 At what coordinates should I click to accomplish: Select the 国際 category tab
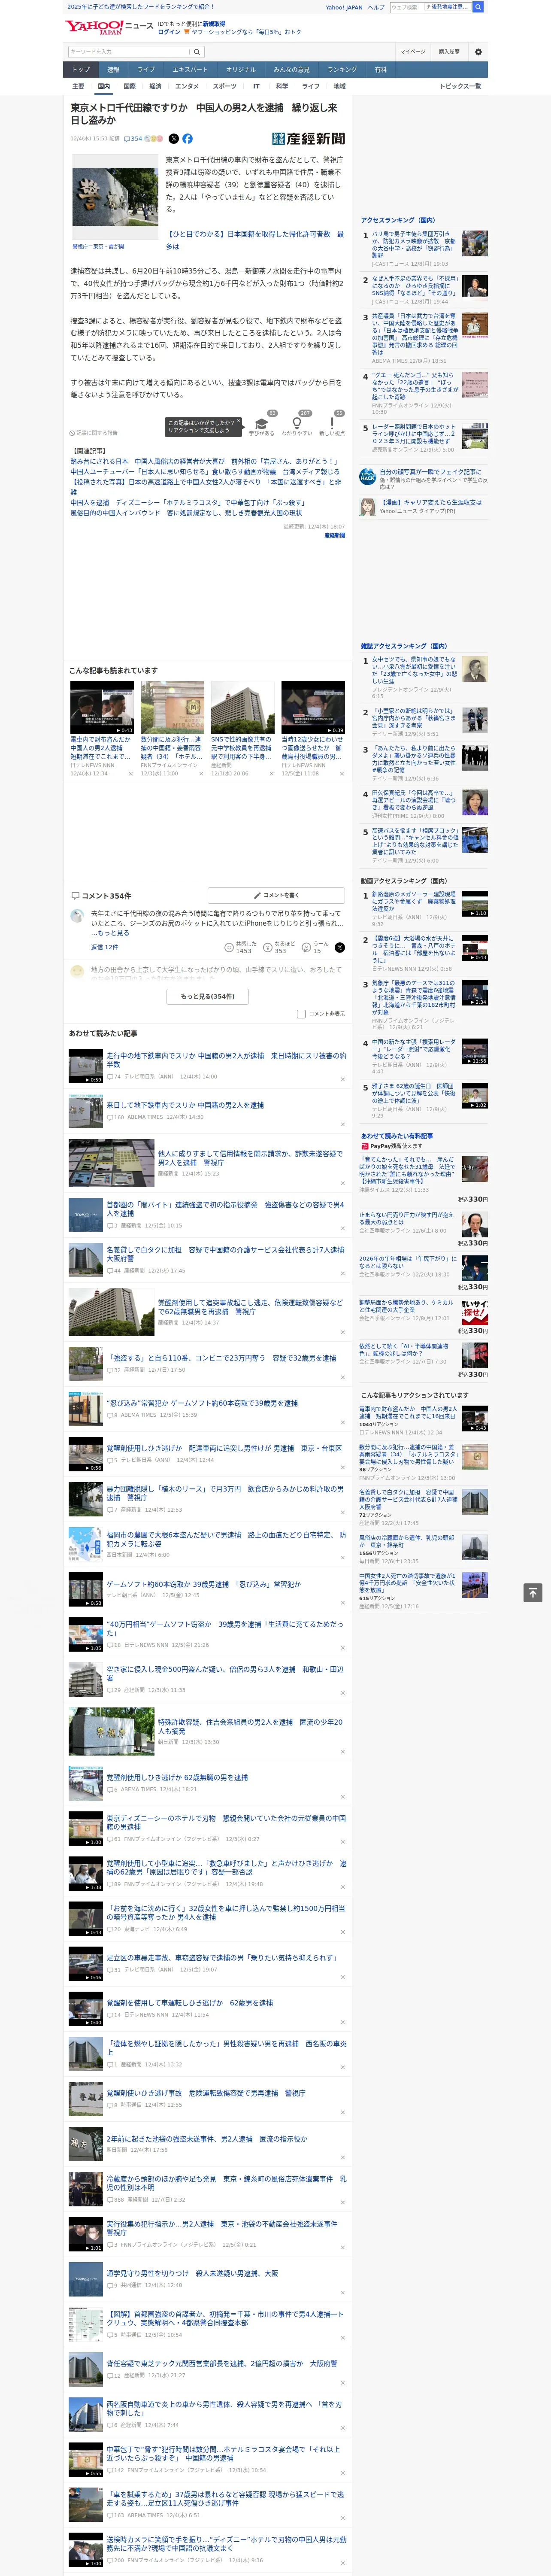129,86
